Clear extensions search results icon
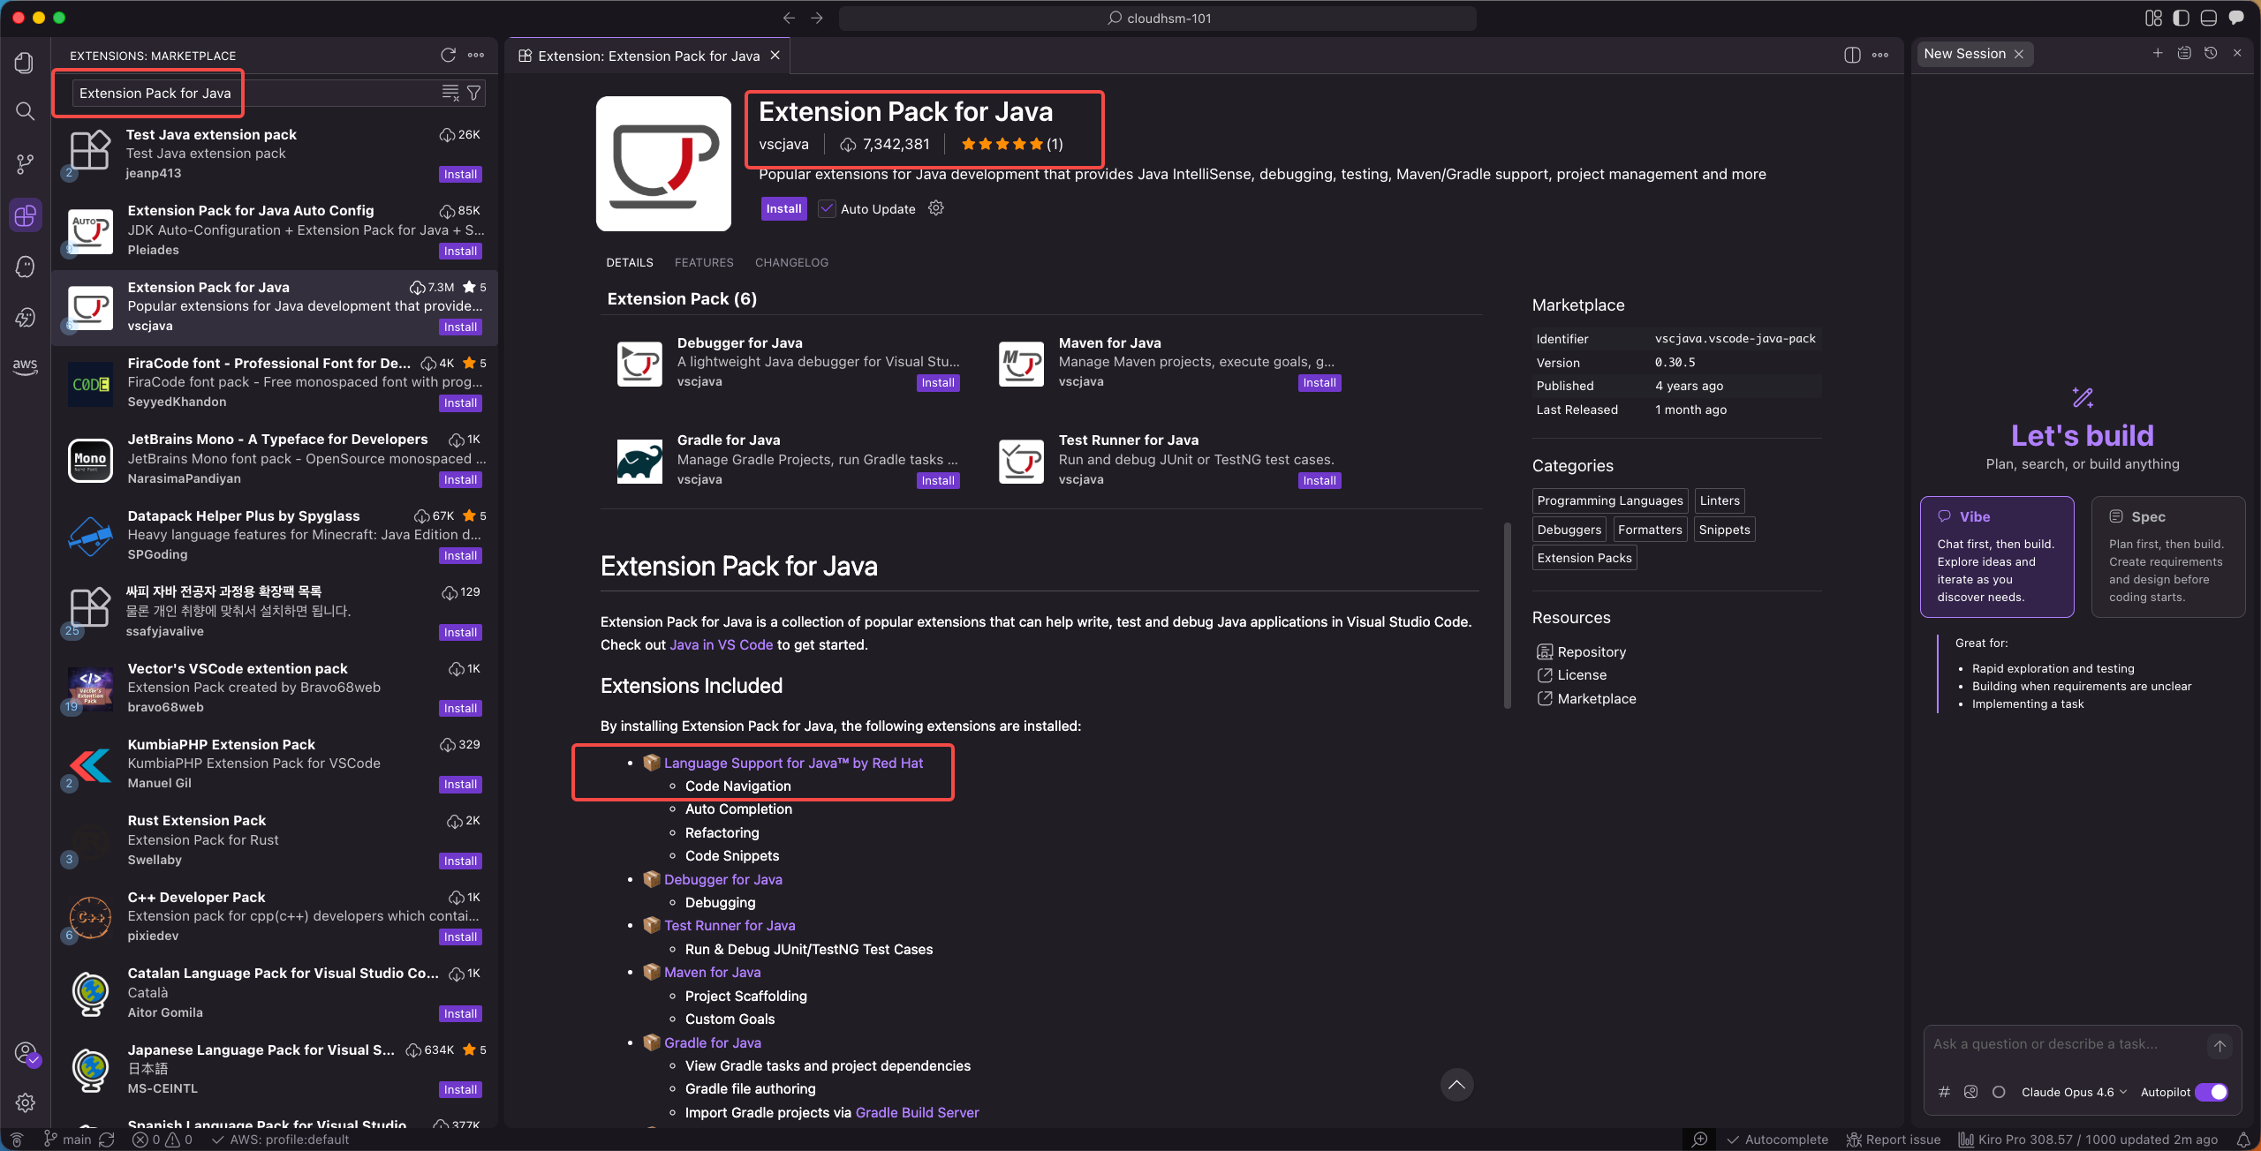This screenshot has height=1151, width=2261. tap(450, 93)
